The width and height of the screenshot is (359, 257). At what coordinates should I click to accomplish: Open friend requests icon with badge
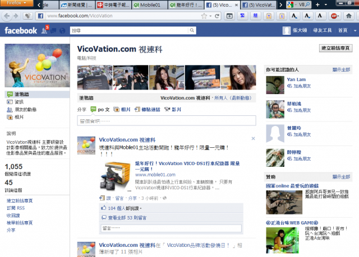(44, 30)
